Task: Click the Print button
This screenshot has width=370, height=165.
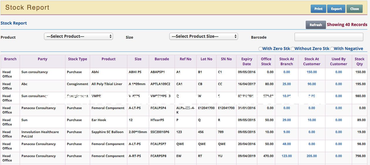Action: click(x=318, y=9)
